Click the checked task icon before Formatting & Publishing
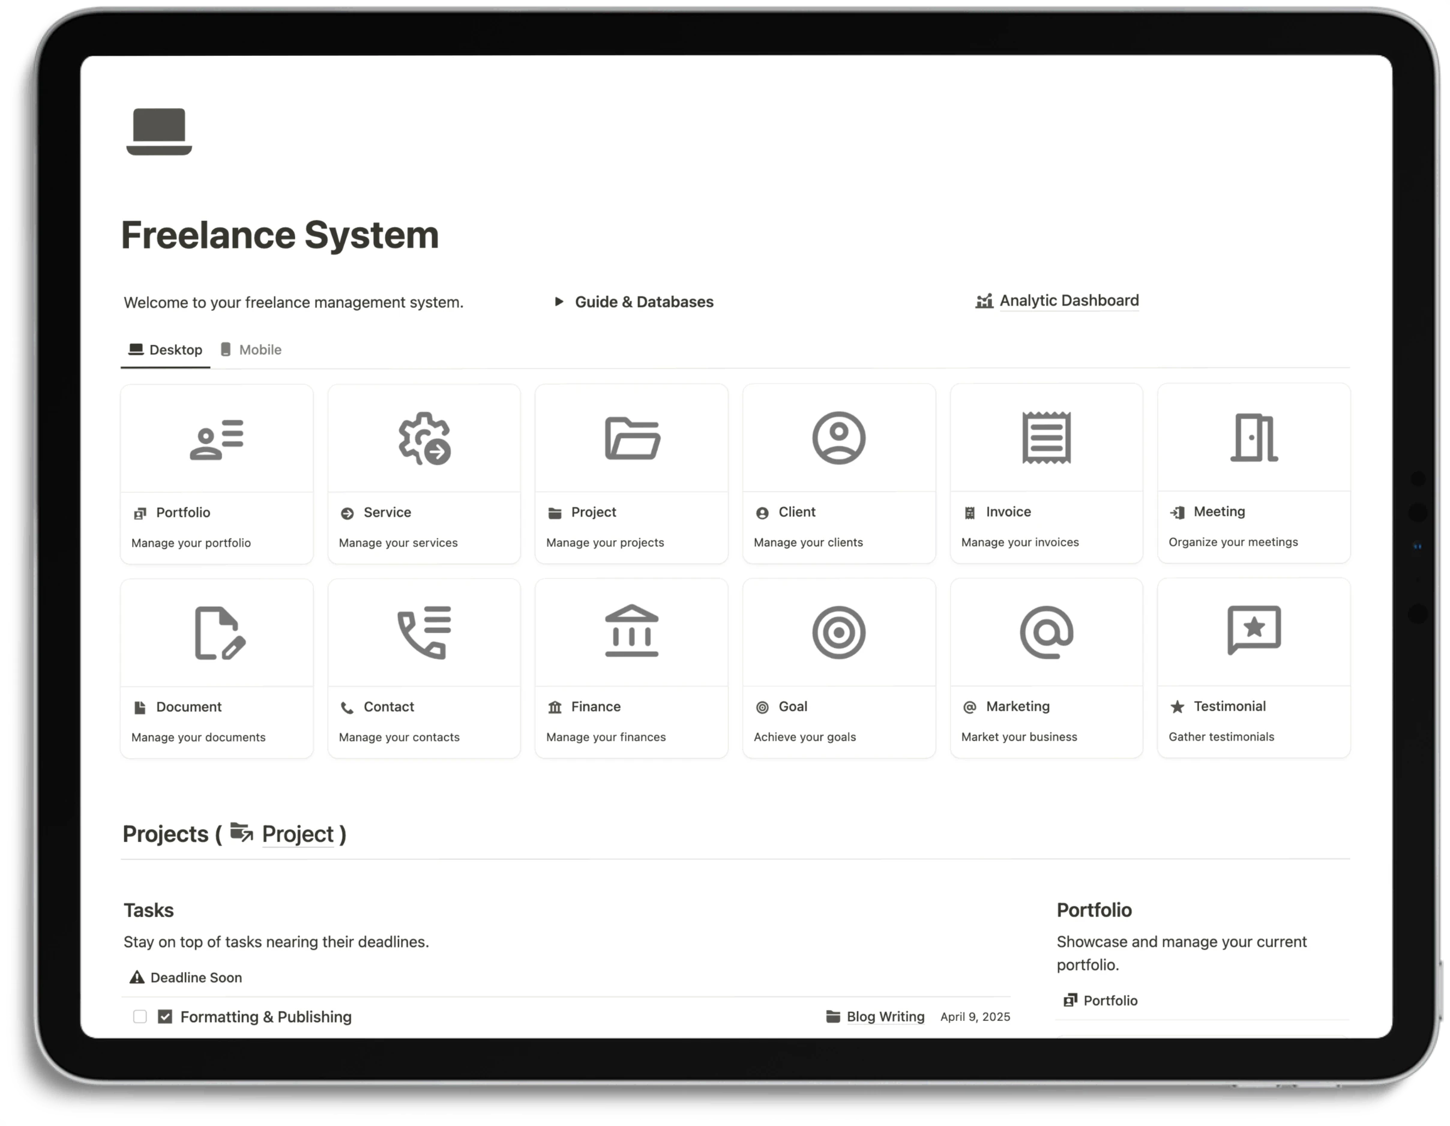Image resolution: width=1450 pixels, height=1126 pixels. click(x=164, y=1016)
